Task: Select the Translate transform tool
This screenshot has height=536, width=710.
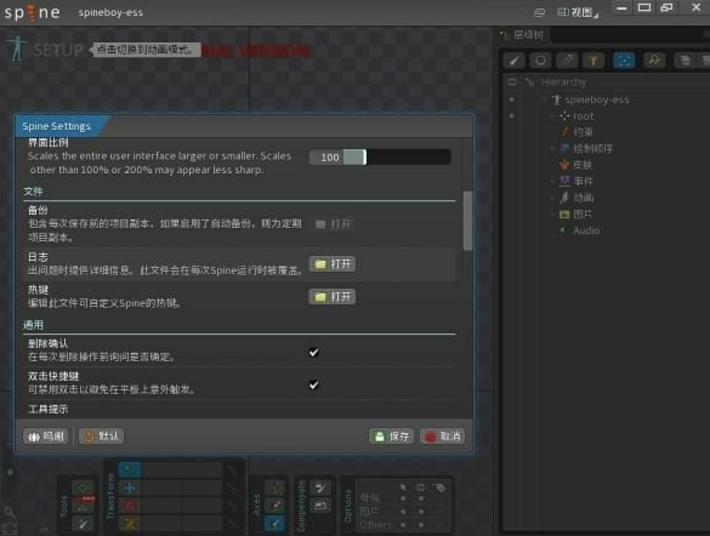Action: (129, 488)
